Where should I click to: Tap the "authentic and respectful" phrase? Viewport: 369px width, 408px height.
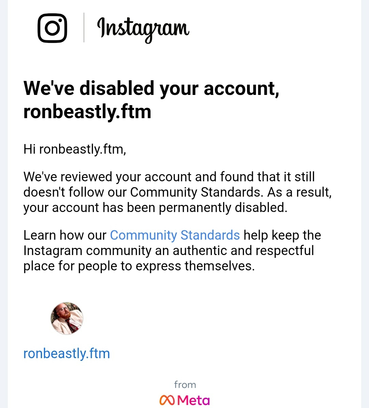tap(243, 251)
